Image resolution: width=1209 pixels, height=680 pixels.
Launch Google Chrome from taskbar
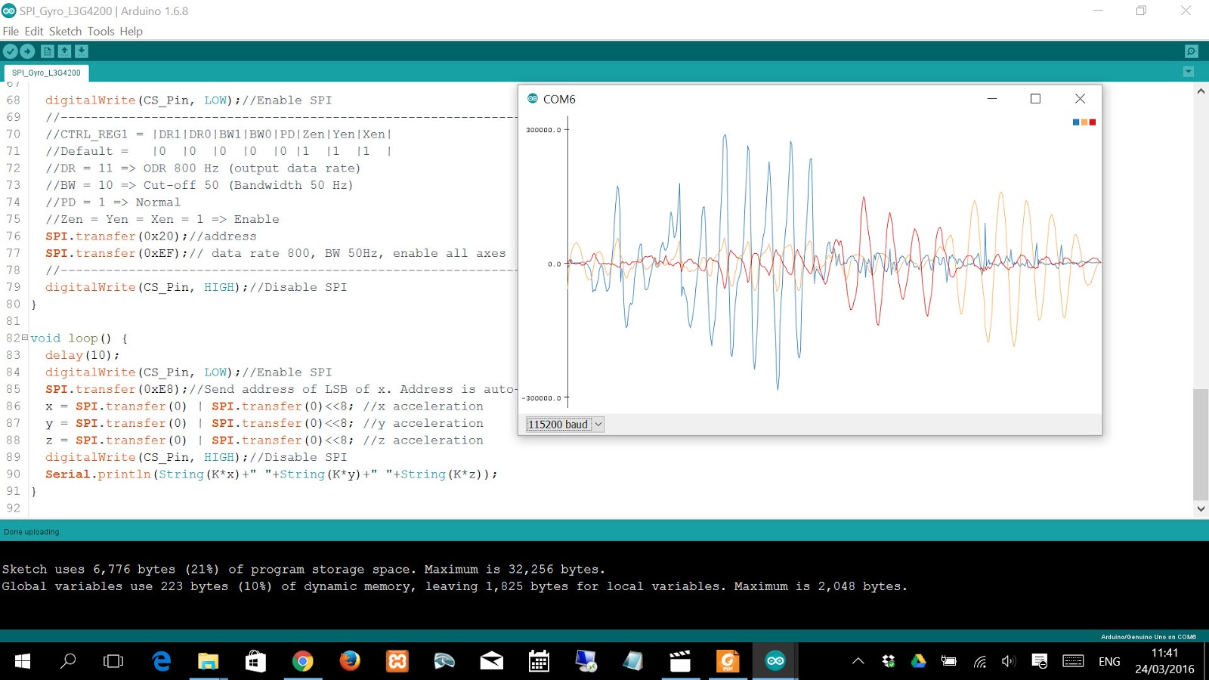(x=302, y=661)
